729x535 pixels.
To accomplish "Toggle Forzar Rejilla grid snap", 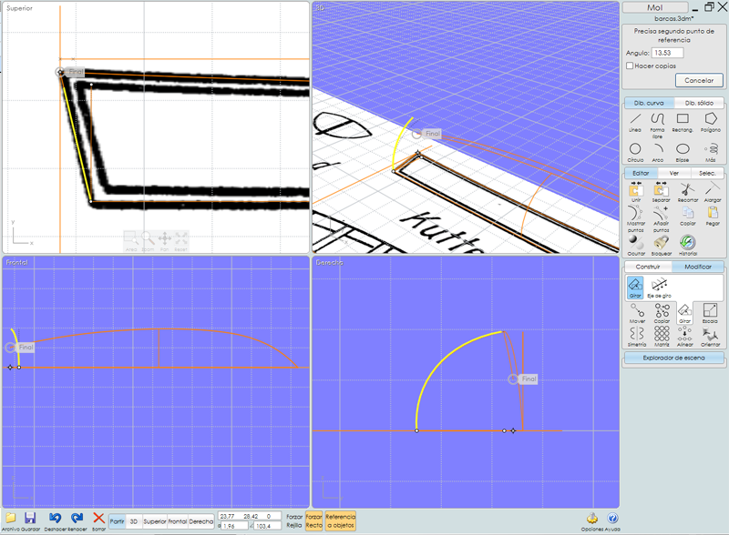I will point(294,520).
